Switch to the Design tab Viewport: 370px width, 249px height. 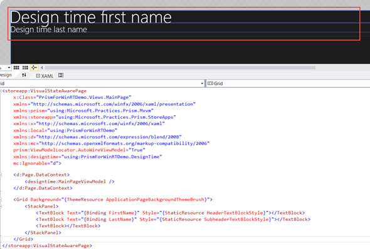tap(6, 75)
